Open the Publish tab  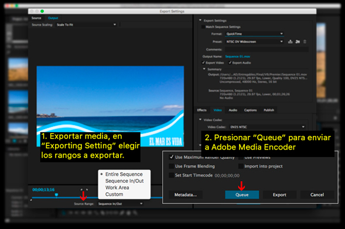tap(269, 110)
